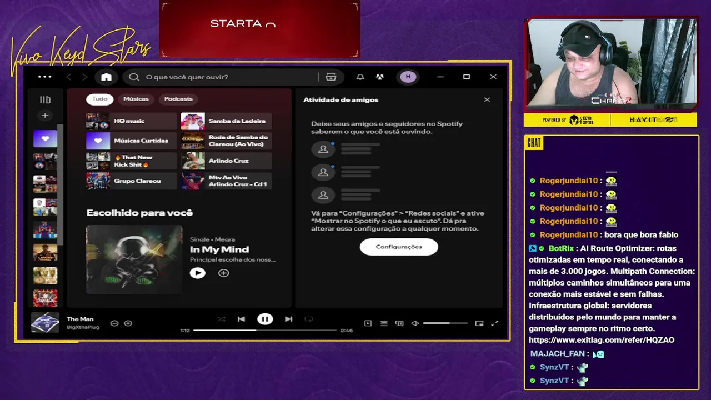The height and width of the screenshot is (400, 711).
Task: Click The Man now-playing cover art
Action: [44, 323]
